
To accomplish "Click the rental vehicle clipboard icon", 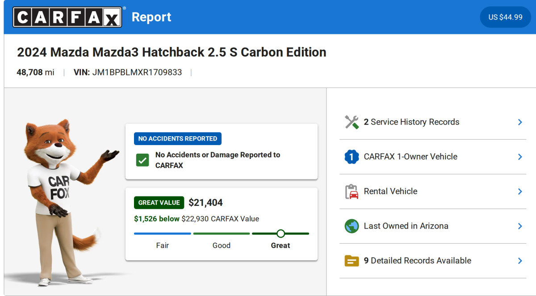I will click(352, 192).
